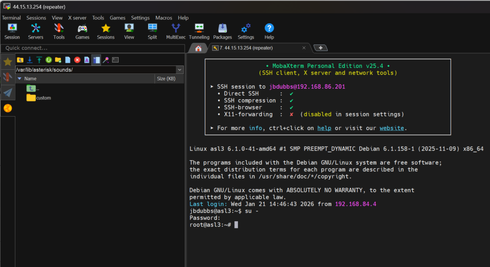Open the Sftp sidebar tab with globe
Image resolution: width=490 pixels, height=267 pixels.
click(8, 108)
